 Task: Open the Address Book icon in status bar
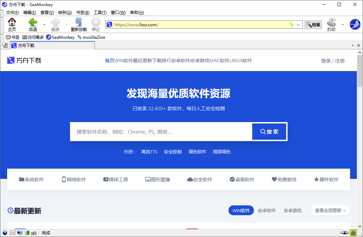[27, 233]
